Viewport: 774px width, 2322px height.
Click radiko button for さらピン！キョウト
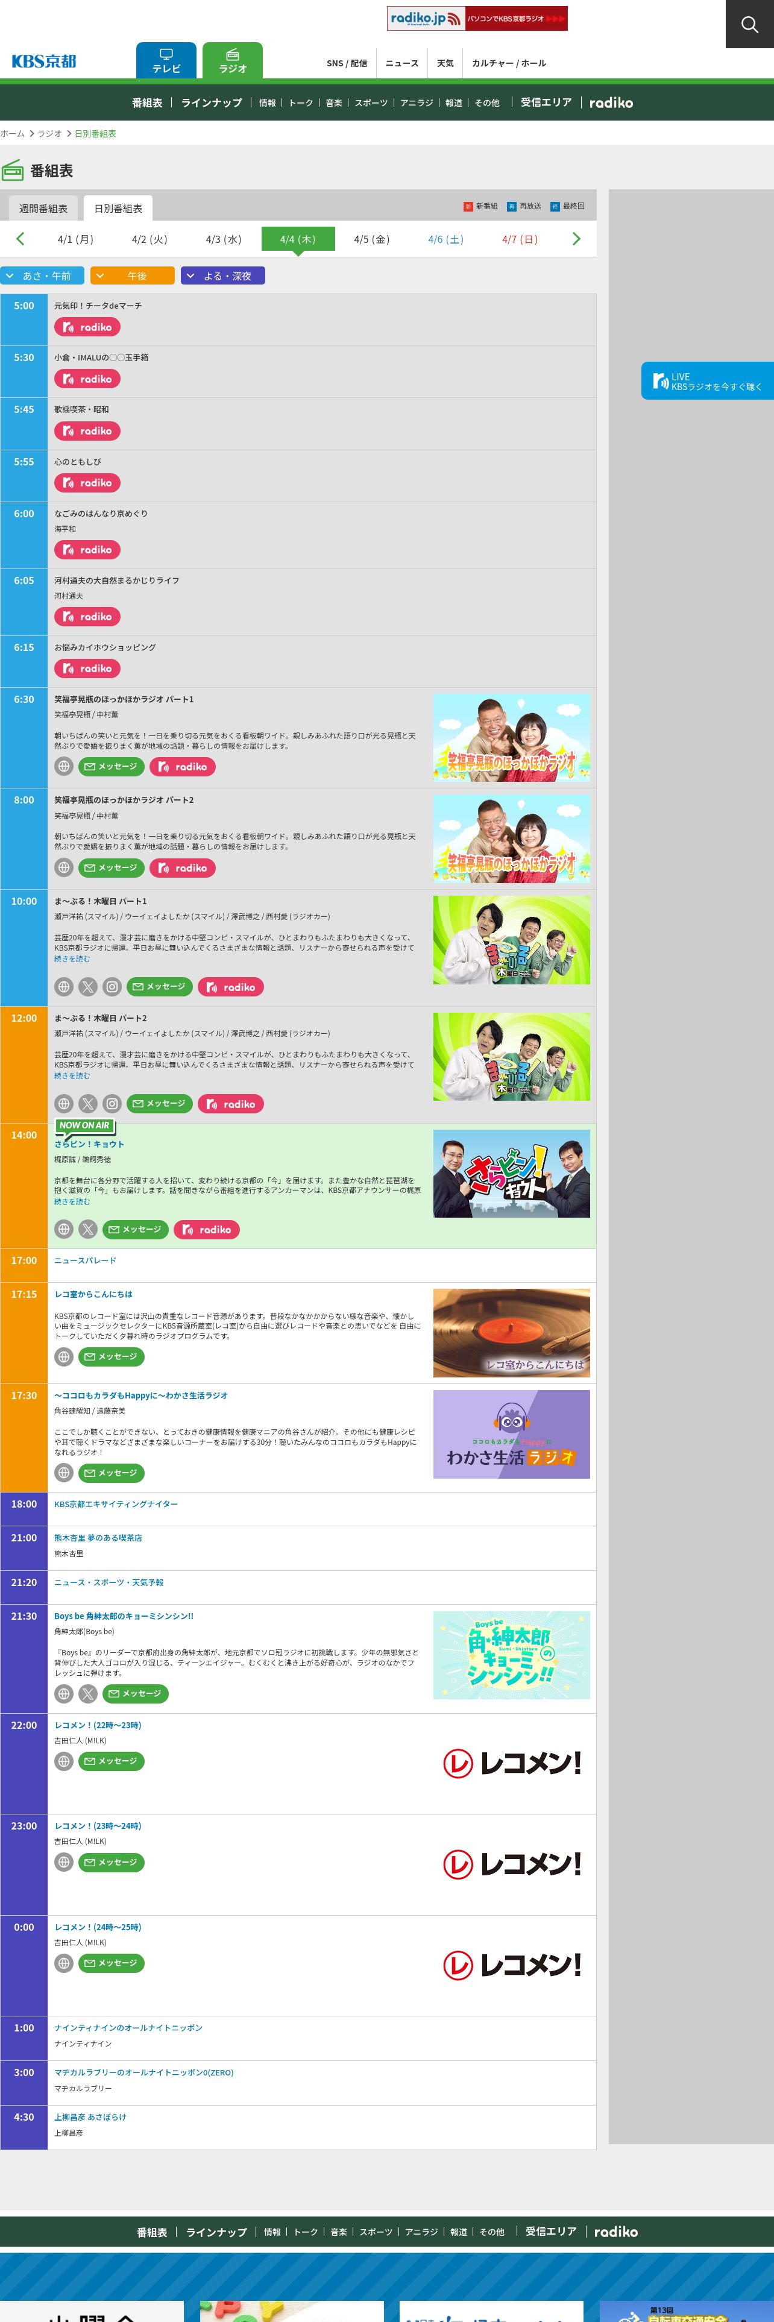click(207, 1230)
